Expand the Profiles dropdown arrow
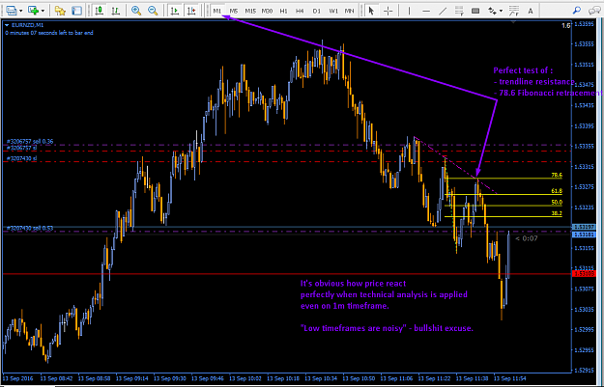Image resolution: width=604 pixels, height=387 pixels. point(21,11)
